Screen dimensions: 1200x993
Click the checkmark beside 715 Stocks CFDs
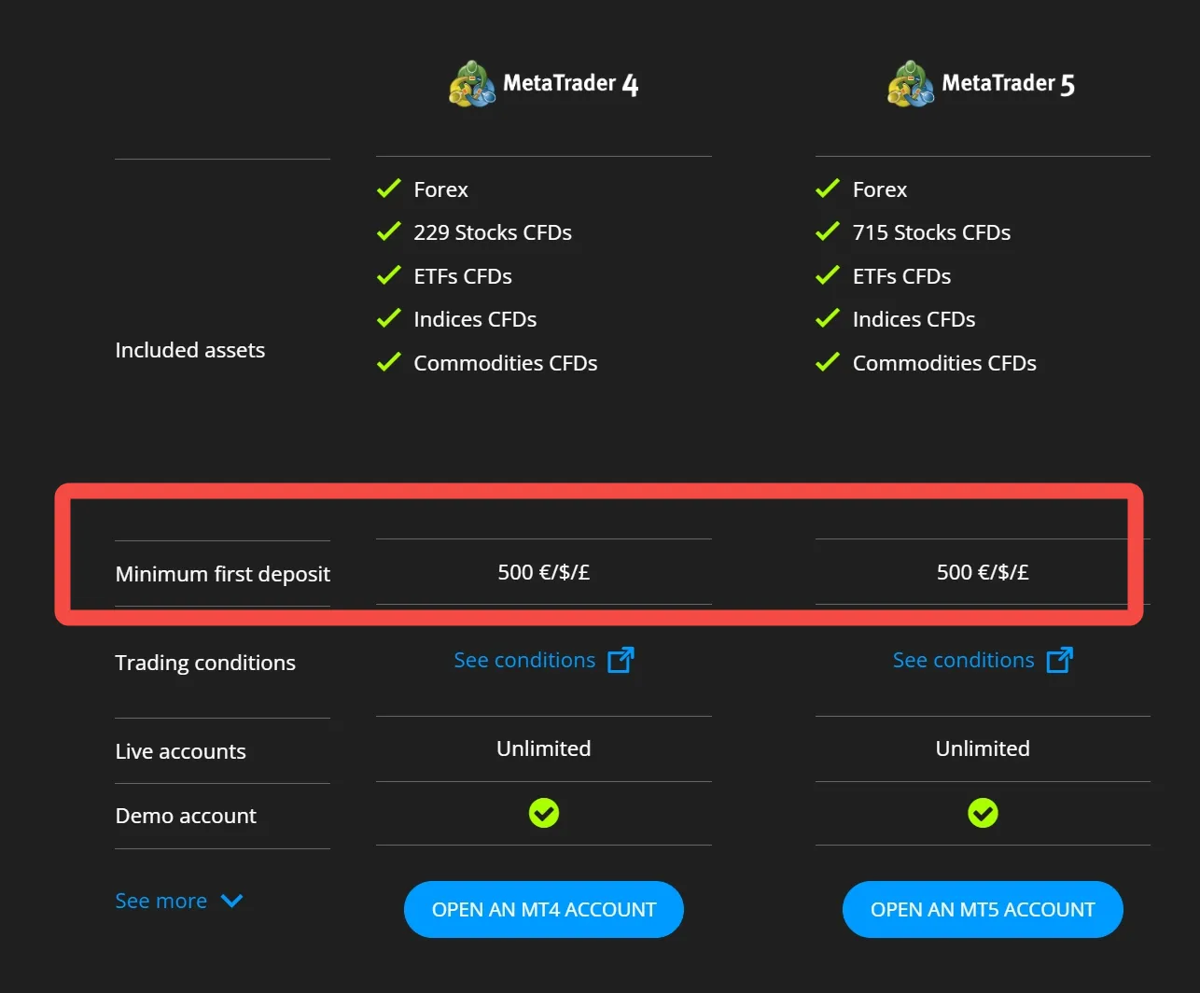828,231
